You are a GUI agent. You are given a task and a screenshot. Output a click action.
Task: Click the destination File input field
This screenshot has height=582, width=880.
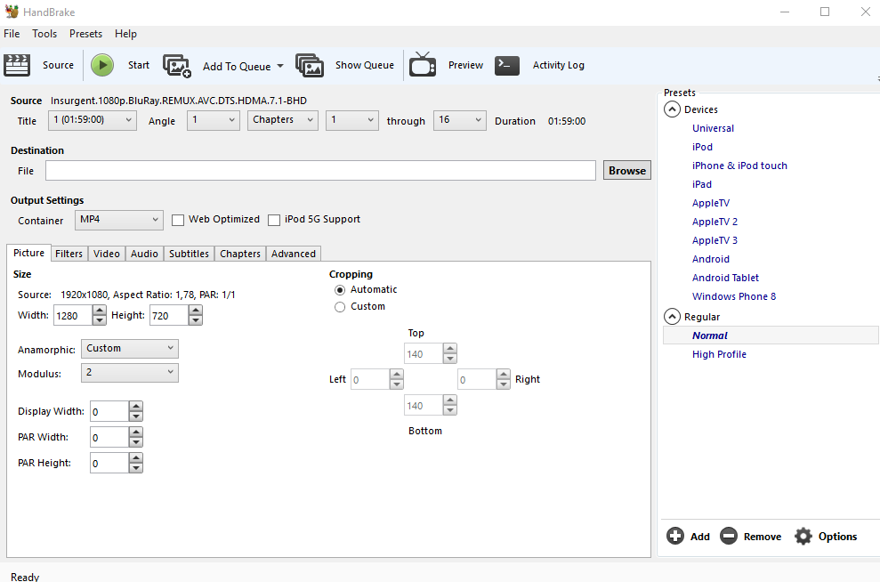coord(320,171)
